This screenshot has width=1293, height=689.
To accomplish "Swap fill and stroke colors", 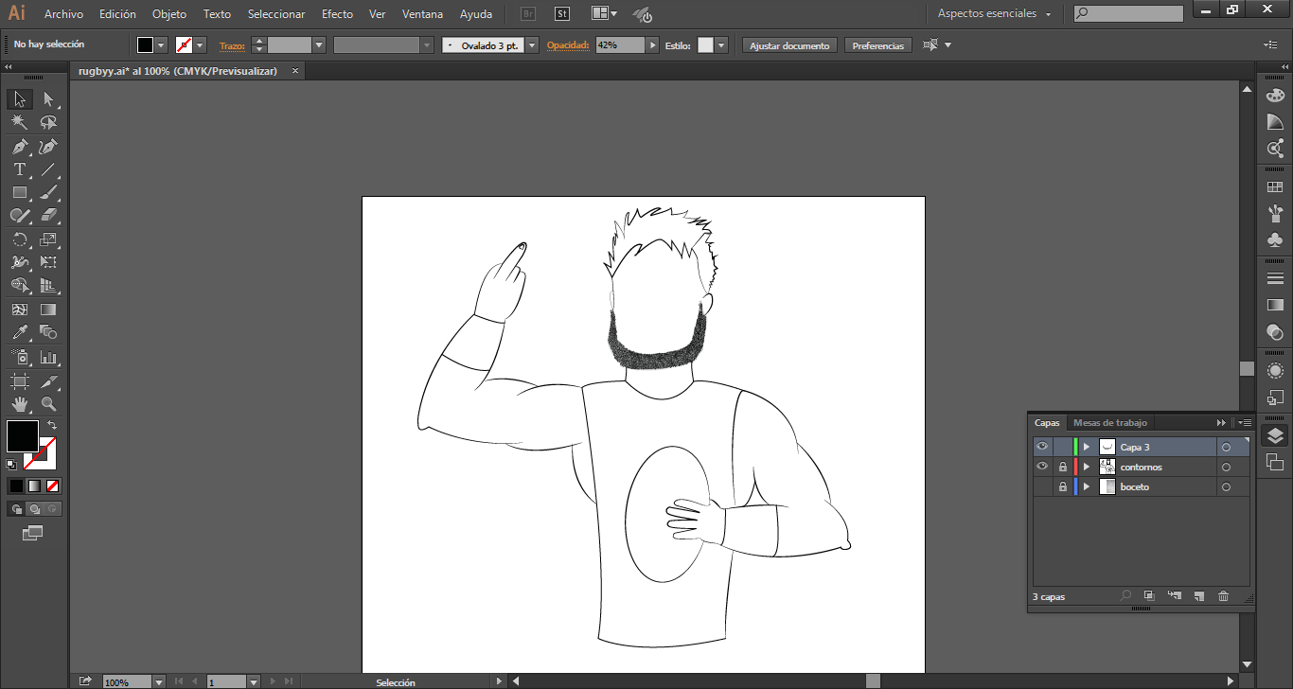I will coord(52,426).
